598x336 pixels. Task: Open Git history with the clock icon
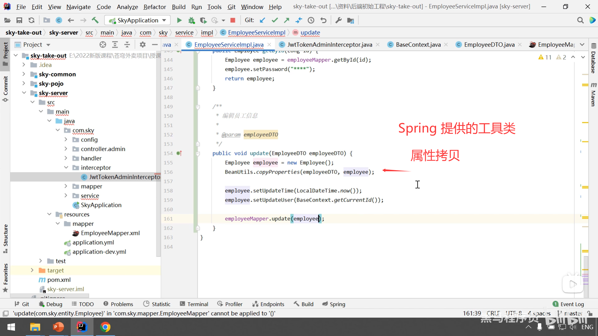click(311, 20)
